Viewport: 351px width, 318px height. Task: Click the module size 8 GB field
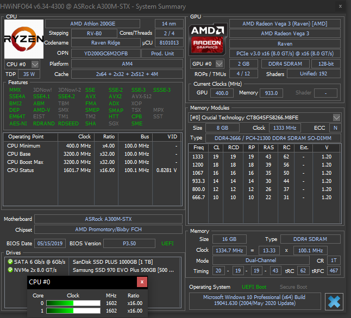[x=222, y=128]
